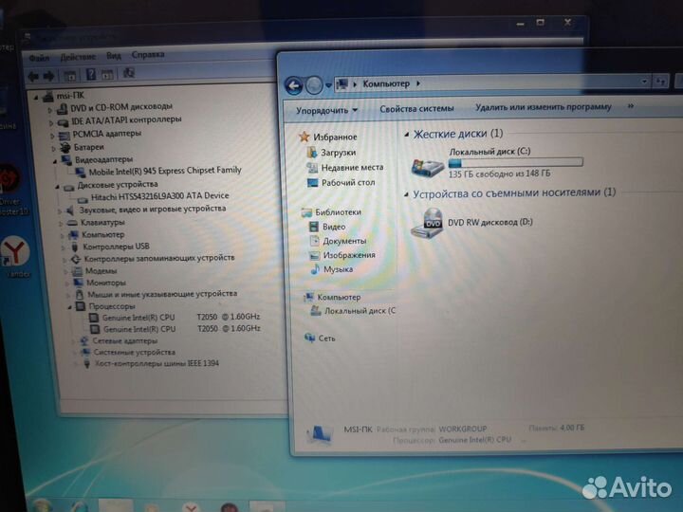Open the Изображения library
The image size is (683, 512).
(349, 255)
